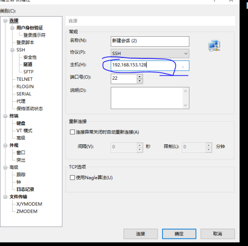
Task: Click the 主机 host address field
Action: click(150, 65)
